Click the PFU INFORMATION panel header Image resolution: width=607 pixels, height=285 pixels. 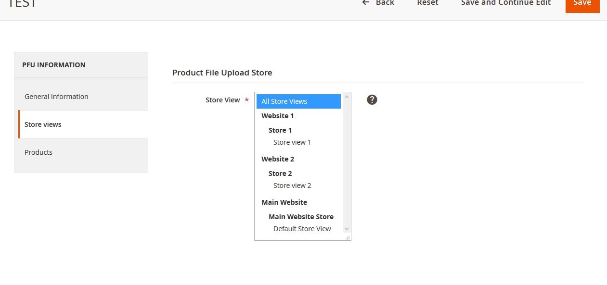(x=54, y=65)
